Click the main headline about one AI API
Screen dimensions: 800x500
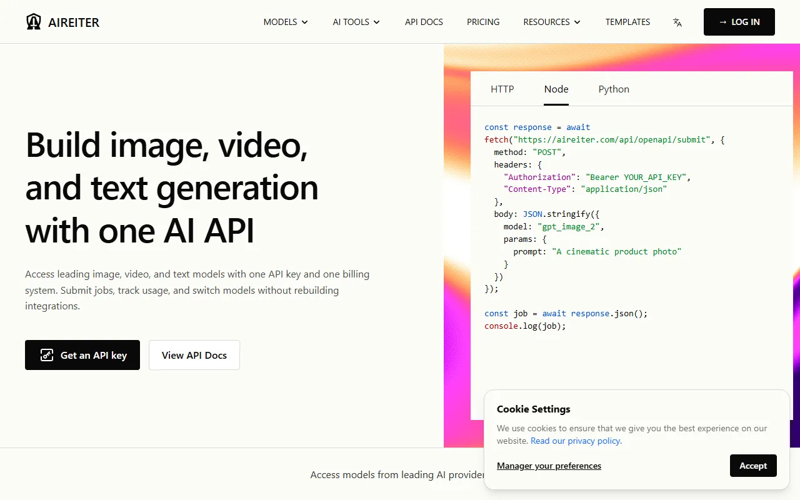coord(172,188)
